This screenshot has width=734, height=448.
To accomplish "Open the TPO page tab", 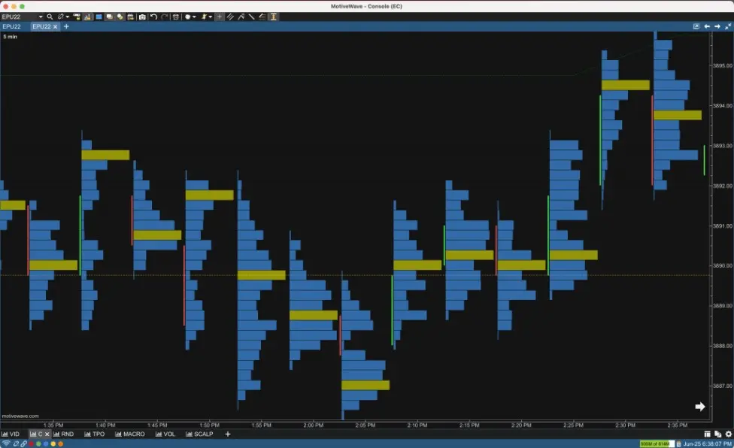I will [x=94, y=434].
